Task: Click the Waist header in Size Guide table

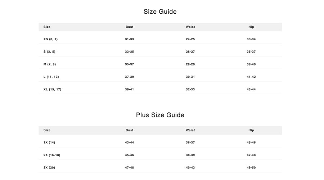Action: pyautogui.click(x=190, y=27)
